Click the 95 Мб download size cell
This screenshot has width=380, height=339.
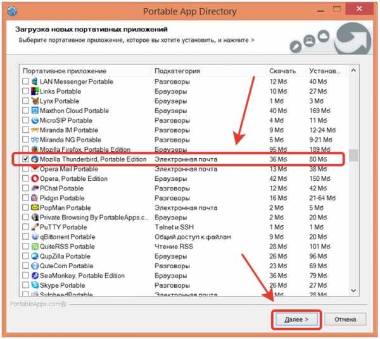[x=278, y=149]
